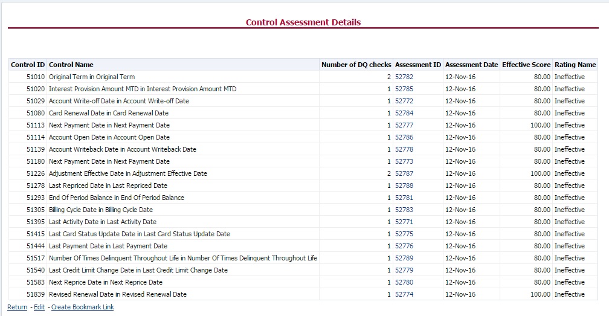Select Revised Renewal Date control name
The height and width of the screenshot is (316, 609).
click(x=118, y=294)
